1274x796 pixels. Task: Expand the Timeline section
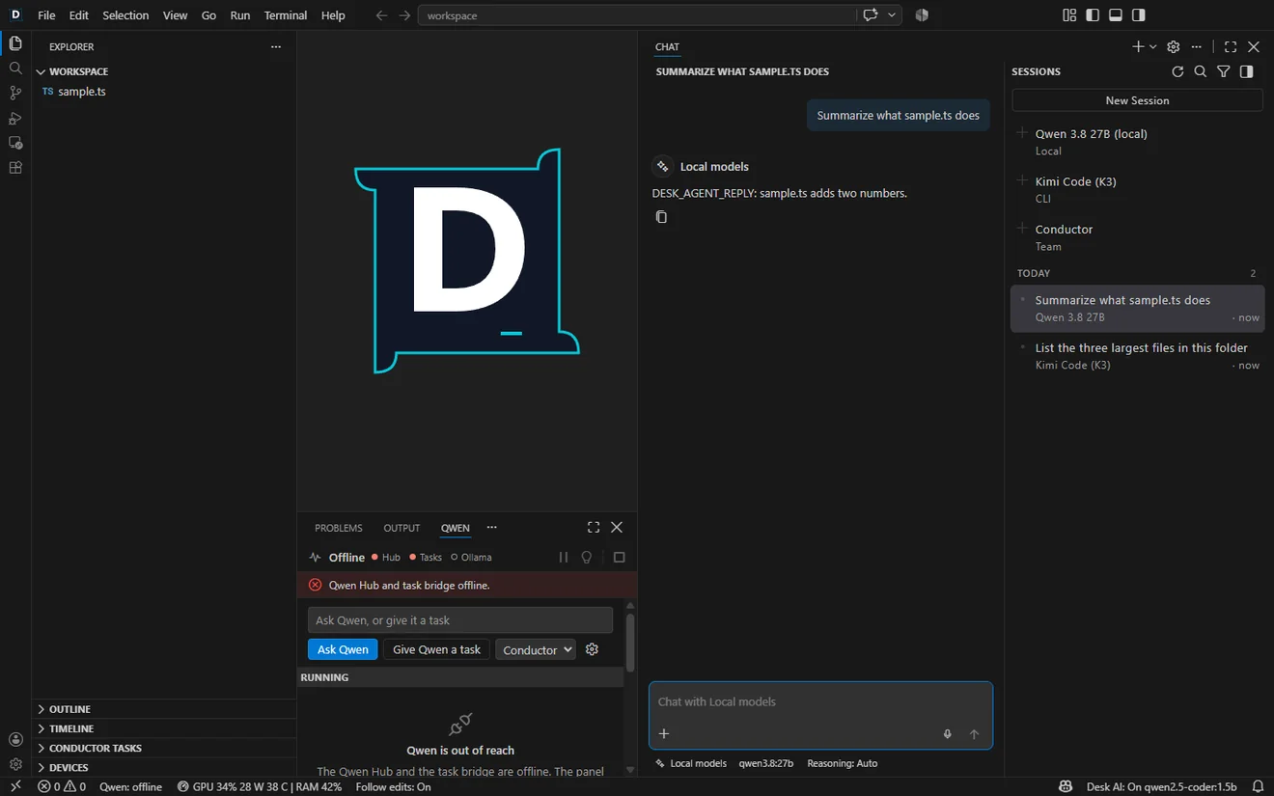[x=165, y=728]
